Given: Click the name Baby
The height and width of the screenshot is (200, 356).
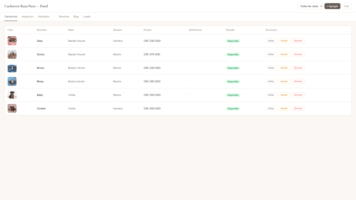Looking at the screenshot, I should (x=40, y=95).
